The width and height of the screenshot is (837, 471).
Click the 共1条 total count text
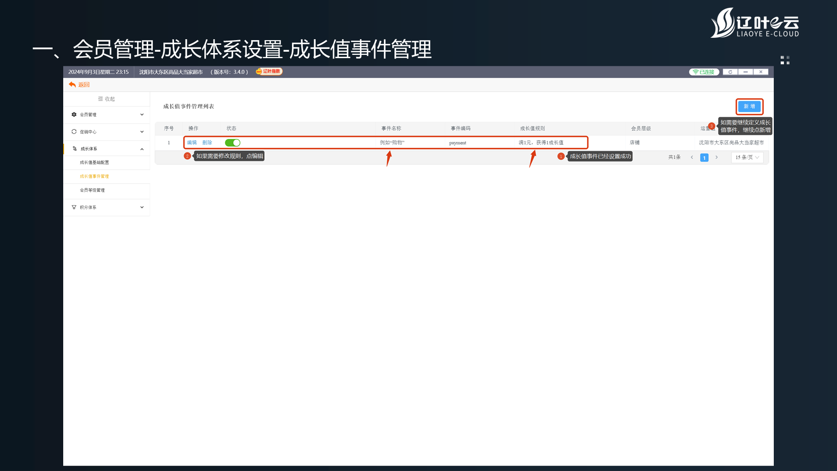click(x=675, y=157)
